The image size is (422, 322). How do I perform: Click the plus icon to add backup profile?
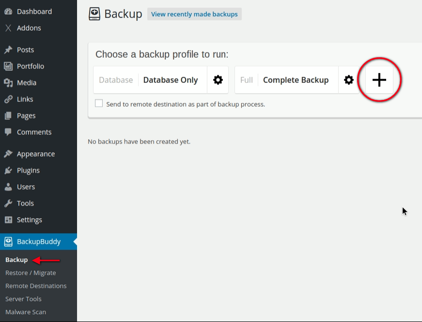coord(379,80)
